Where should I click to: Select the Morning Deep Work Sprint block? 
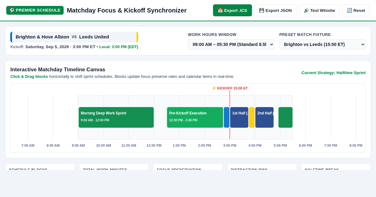click(x=116, y=117)
